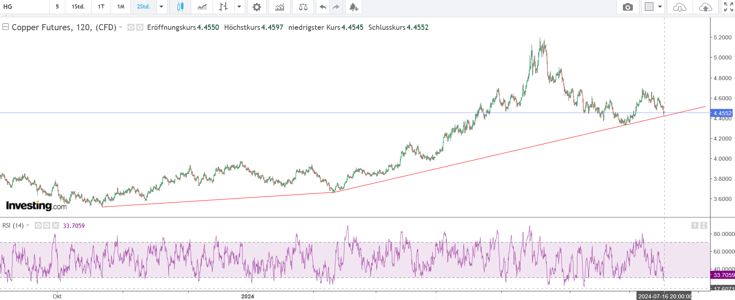Redo the chart action
735x300 pixels.
tap(336, 7)
